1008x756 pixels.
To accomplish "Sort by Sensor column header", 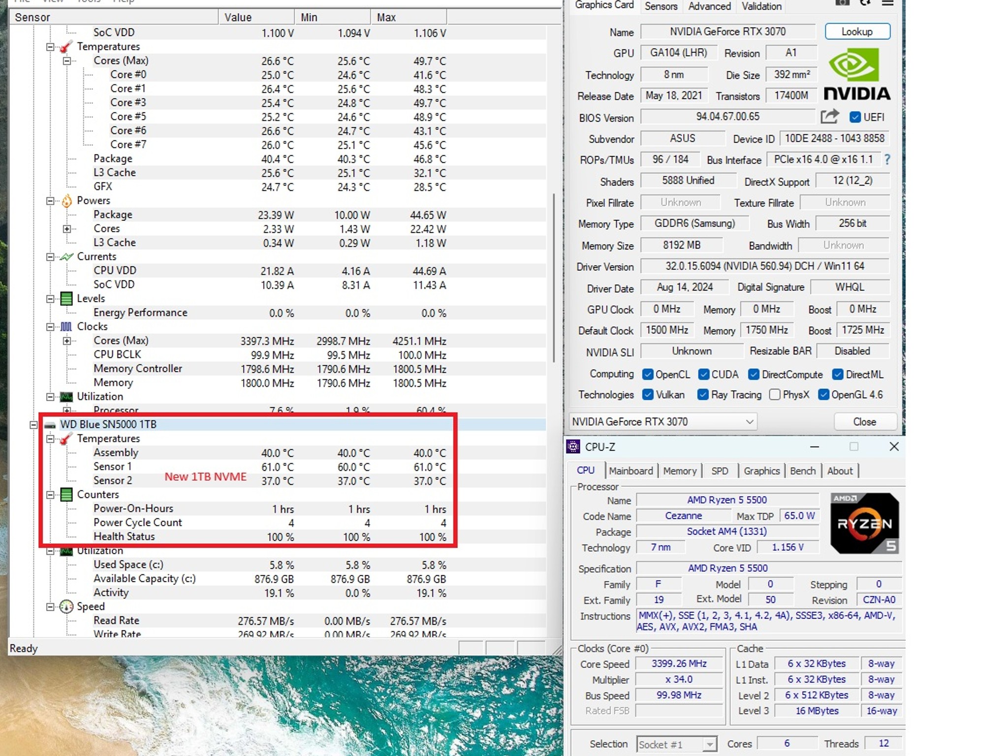I will (114, 17).
